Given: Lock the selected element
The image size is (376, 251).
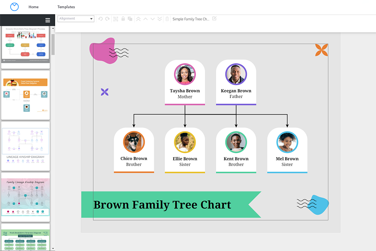Looking at the screenshot, I should [123, 18].
